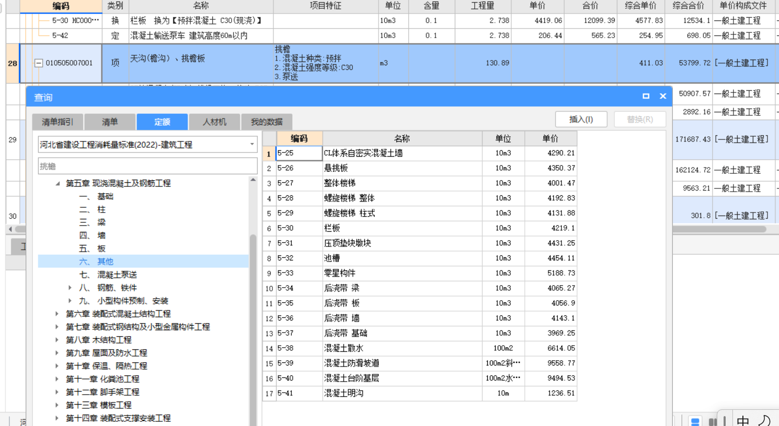Switch to the 清单指引 tab
The image size is (779, 426).
58,122
